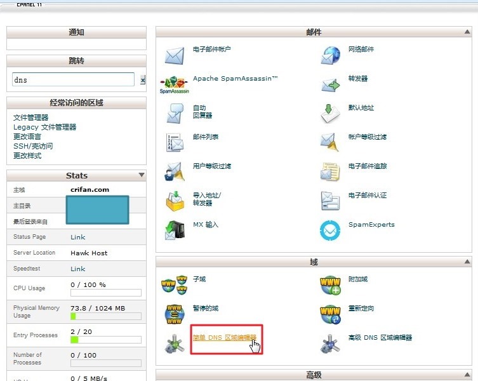
Task: Open the 子域 www globes icon
Action: pyautogui.click(x=175, y=285)
